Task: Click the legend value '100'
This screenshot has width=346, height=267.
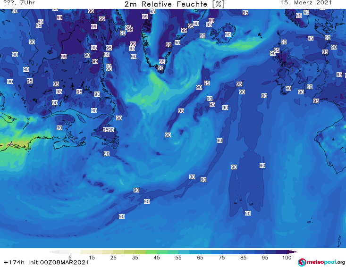Action: [287, 258]
